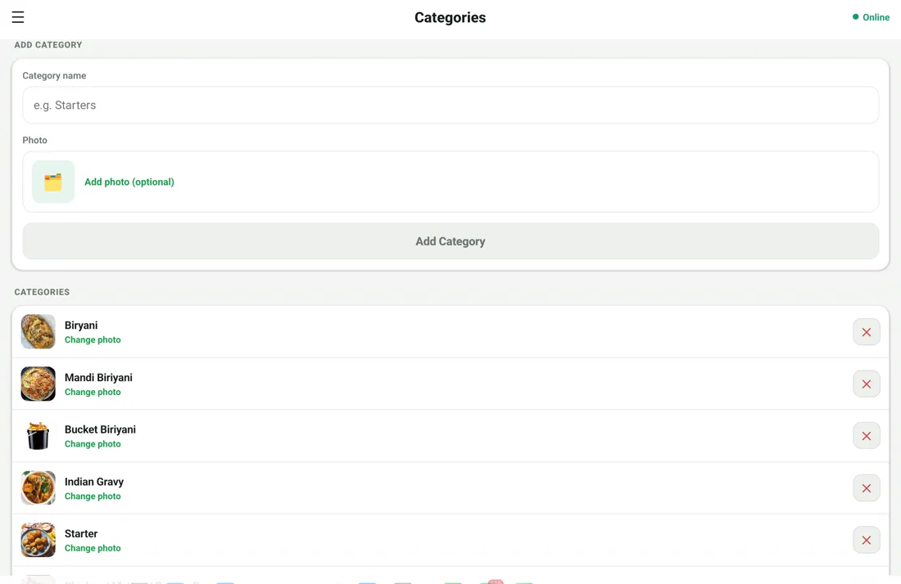Click the folder photo icon
Screen dimensions: 901x584
[53, 182]
